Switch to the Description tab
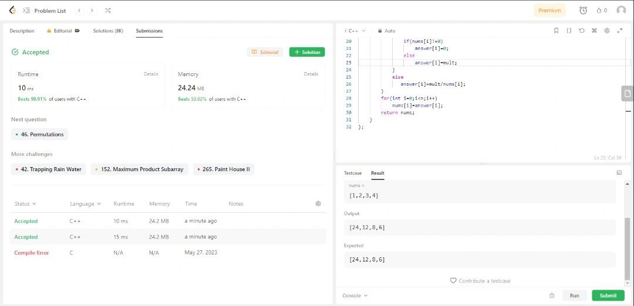This screenshot has width=634, height=306. point(22,31)
